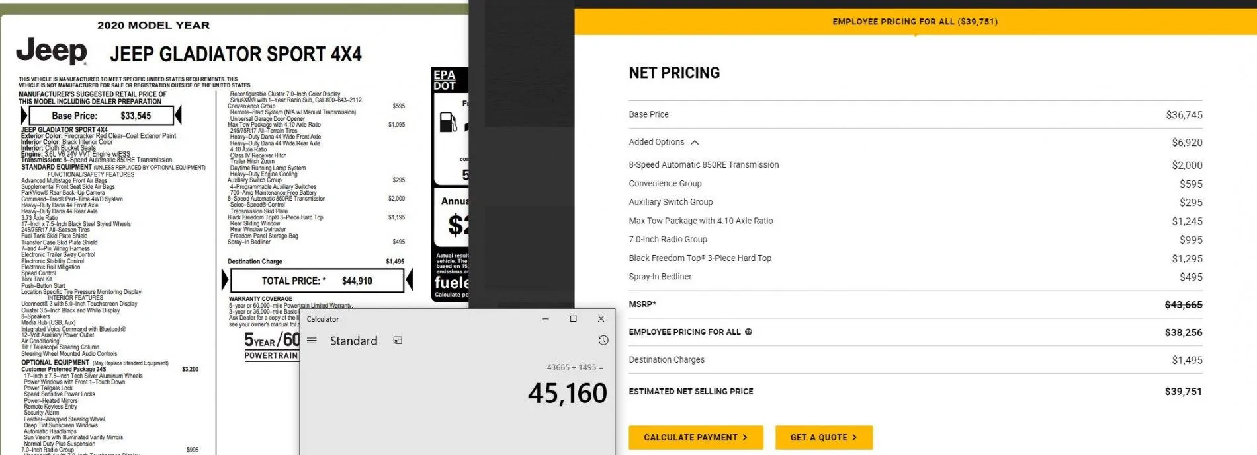Click the Base Price box on sticker
Viewport: 1257px width, 455px height.
tap(101, 116)
